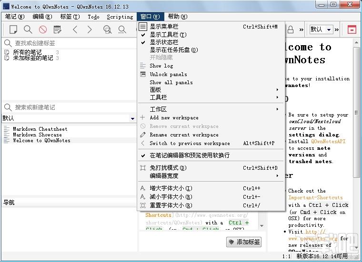Expand toolbar overflow chevron after 默认 dropdown
The height and width of the screenshot is (262, 362).
click(337, 29)
